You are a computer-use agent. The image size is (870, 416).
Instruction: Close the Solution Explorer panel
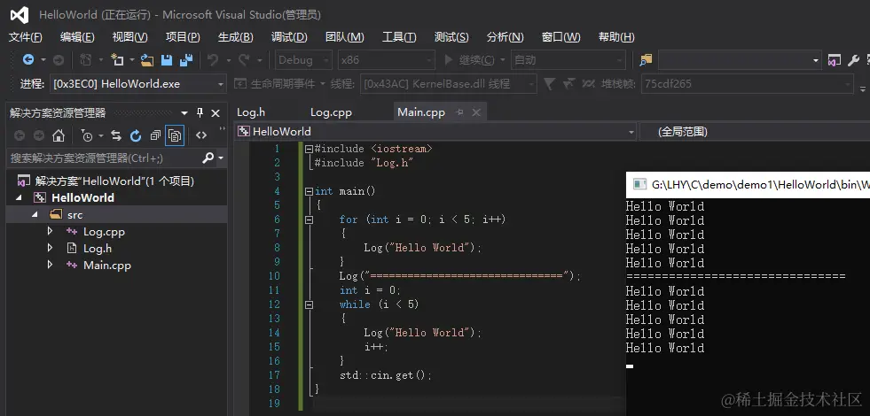[x=216, y=113]
